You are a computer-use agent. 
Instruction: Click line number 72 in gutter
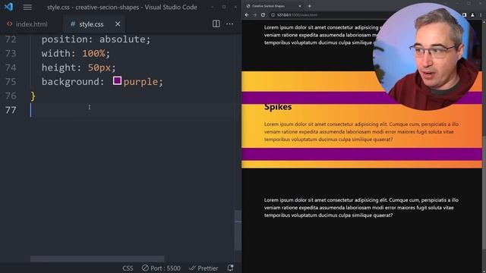[x=11, y=39]
